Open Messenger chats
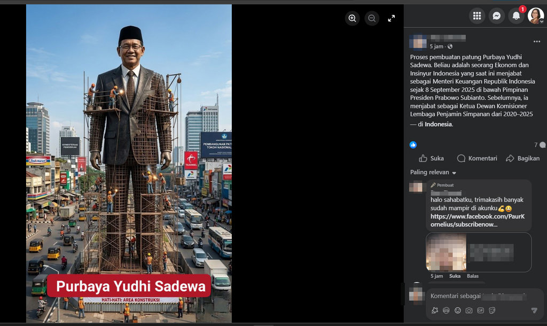The image size is (547, 326). pos(496,16)
